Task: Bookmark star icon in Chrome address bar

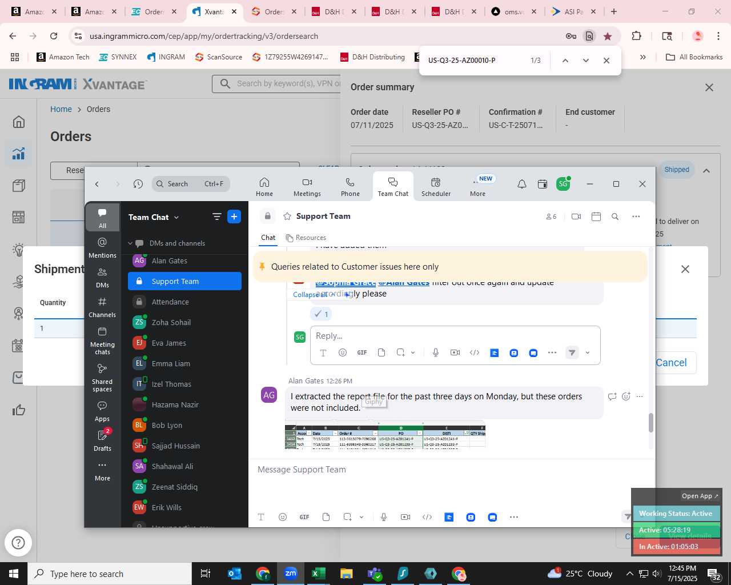Action: pyautogui.click(x=608, y=36)
